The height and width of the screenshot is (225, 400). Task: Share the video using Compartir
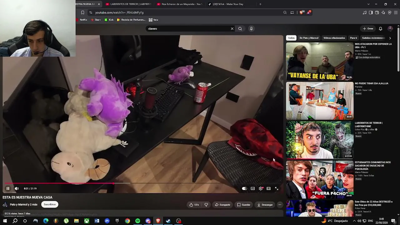(222, 205)
